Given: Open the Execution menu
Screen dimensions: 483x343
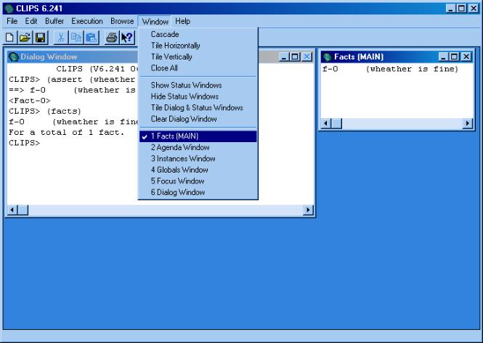Looking at the screenshot, I should pyautogui.click(x=87, y=21).
